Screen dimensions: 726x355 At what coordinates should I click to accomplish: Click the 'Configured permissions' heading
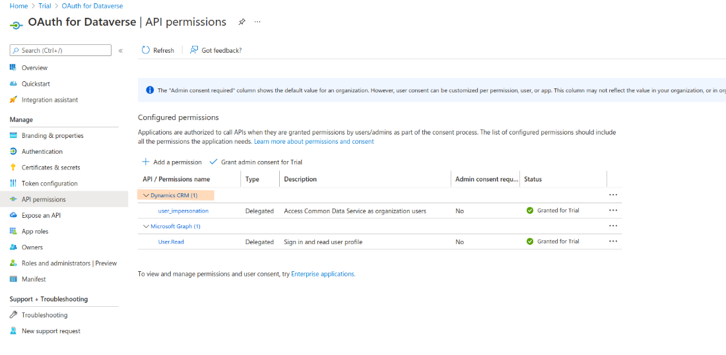(178, 117)
